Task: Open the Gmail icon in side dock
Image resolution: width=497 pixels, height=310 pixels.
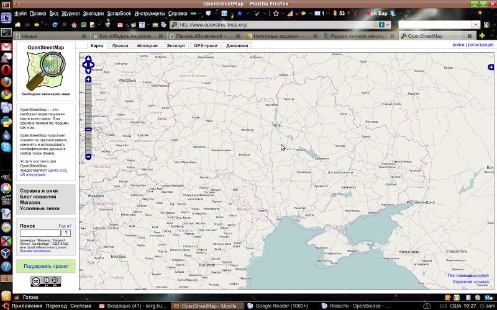Action: click(6, 47)
